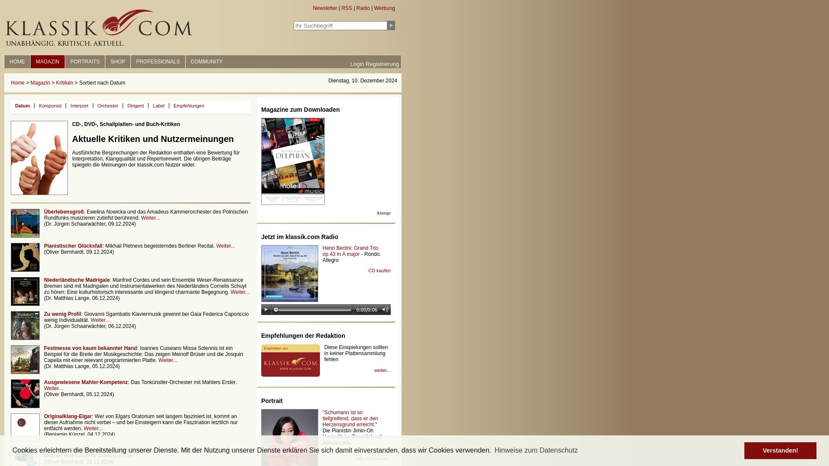Sort reviews by Orchester
The image size is (829, 466).
point(108,106)
